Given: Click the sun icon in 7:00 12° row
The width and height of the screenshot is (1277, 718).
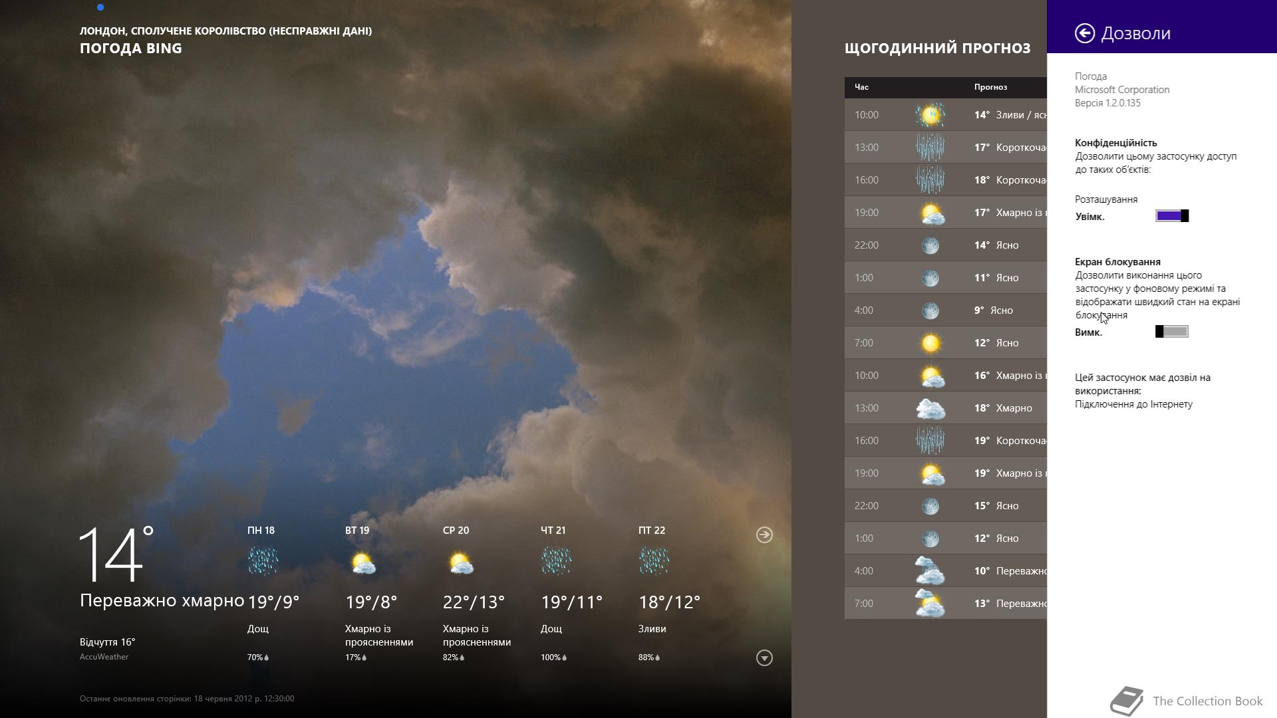Looking at the screenshot, I should click(x=930, y=343).
